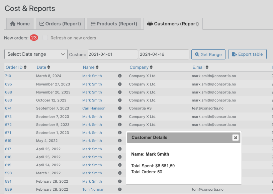Image resolution: width=273 pixels, height=194 pixels.
Task: Close the Customer Details popup
Action: pos(236,138)
